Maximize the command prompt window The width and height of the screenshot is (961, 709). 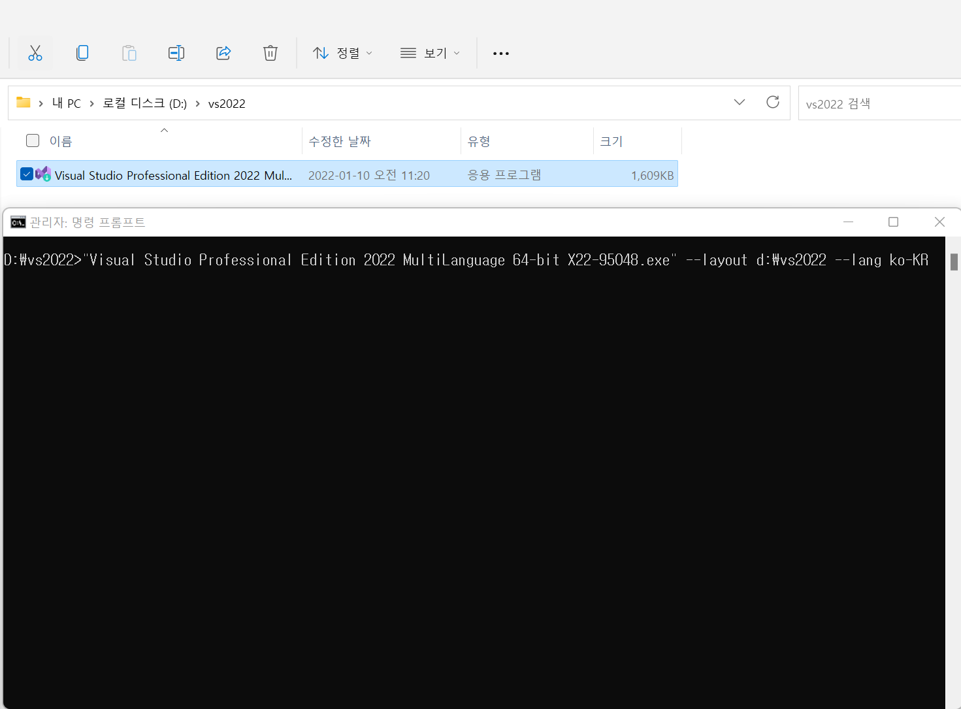(893, 222)
